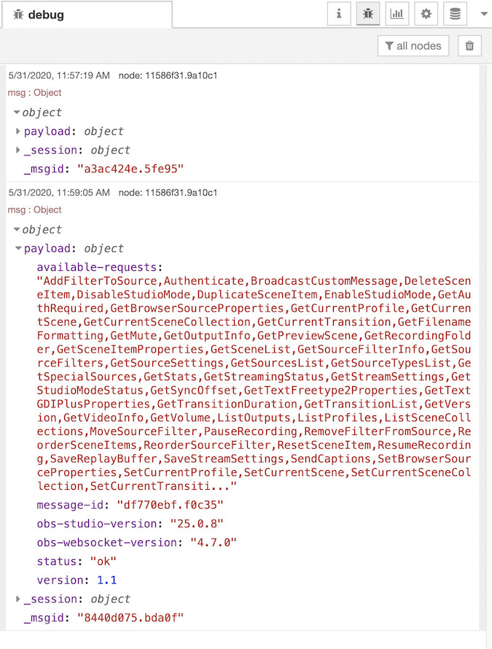
Task: Clear debug messages with trash icon
Action: point(469,45)
